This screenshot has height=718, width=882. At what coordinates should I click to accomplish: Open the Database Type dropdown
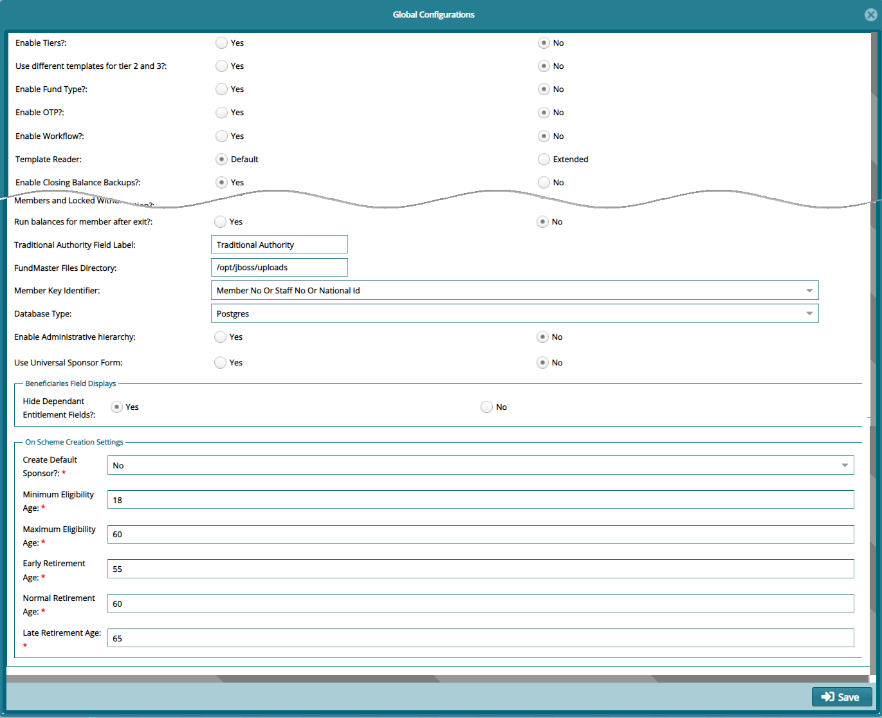coord(514,314)
